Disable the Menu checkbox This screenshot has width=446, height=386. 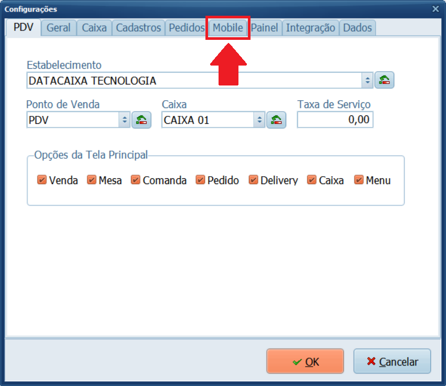pyautogui.click(x=358, y=180)
